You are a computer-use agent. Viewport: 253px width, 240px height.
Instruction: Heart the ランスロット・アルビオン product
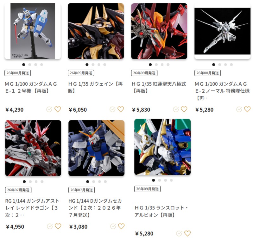(187, 233)
